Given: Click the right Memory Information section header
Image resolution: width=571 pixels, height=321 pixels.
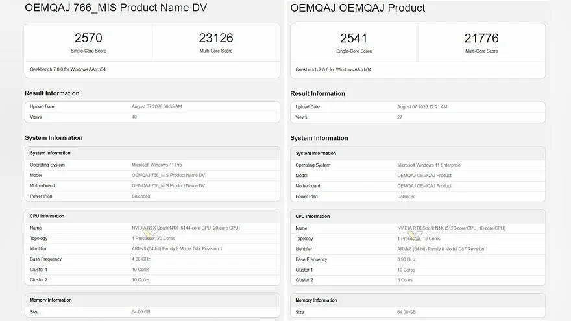Looking at the screenshot, I should coord(316,300).
